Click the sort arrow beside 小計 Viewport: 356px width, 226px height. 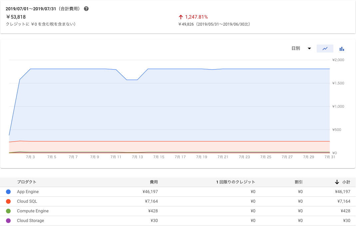point(336,182)
